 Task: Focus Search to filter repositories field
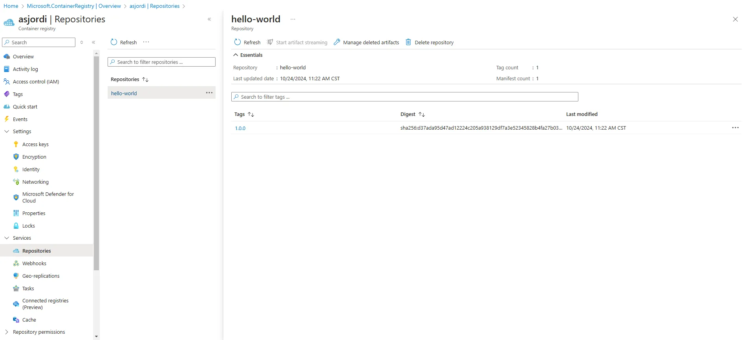[161, 62]
